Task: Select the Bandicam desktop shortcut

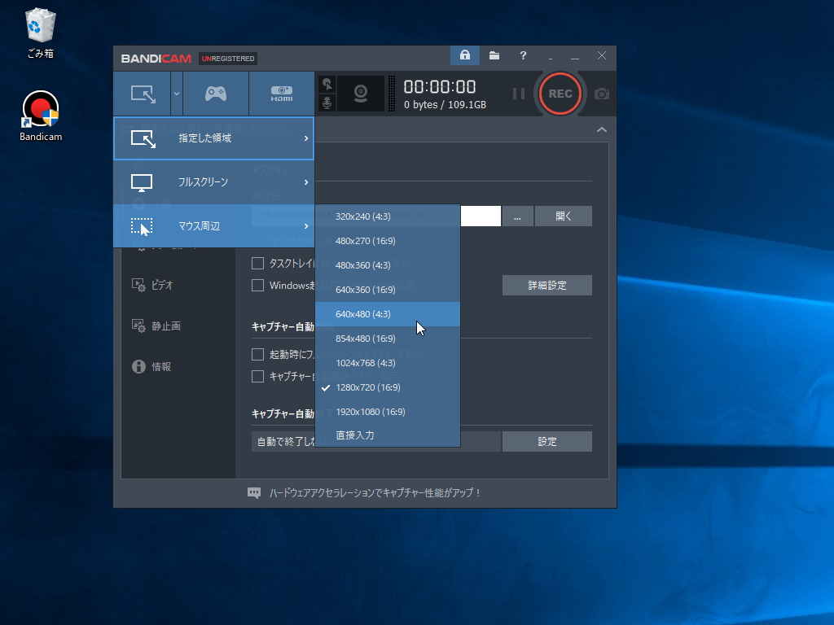Action: coord(41,116)
